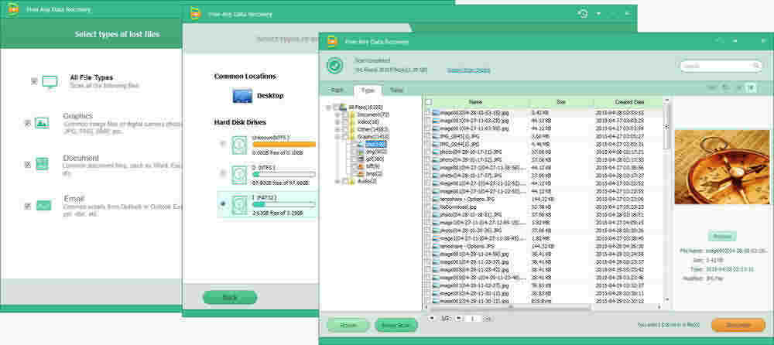Image resolution: width=774 pixels, height=345 pixels.
Task: Collapse the Graphics tree node
Action: [337, 137]
